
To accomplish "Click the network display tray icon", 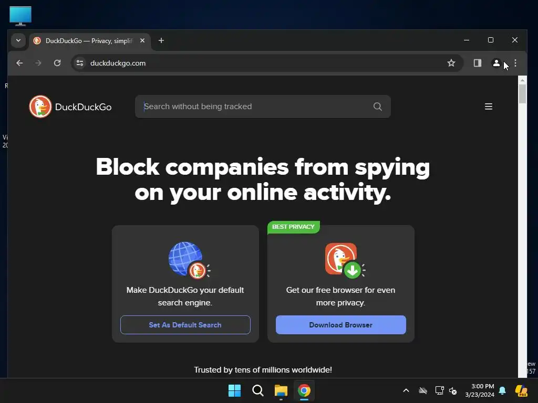I will coord(440,390).
